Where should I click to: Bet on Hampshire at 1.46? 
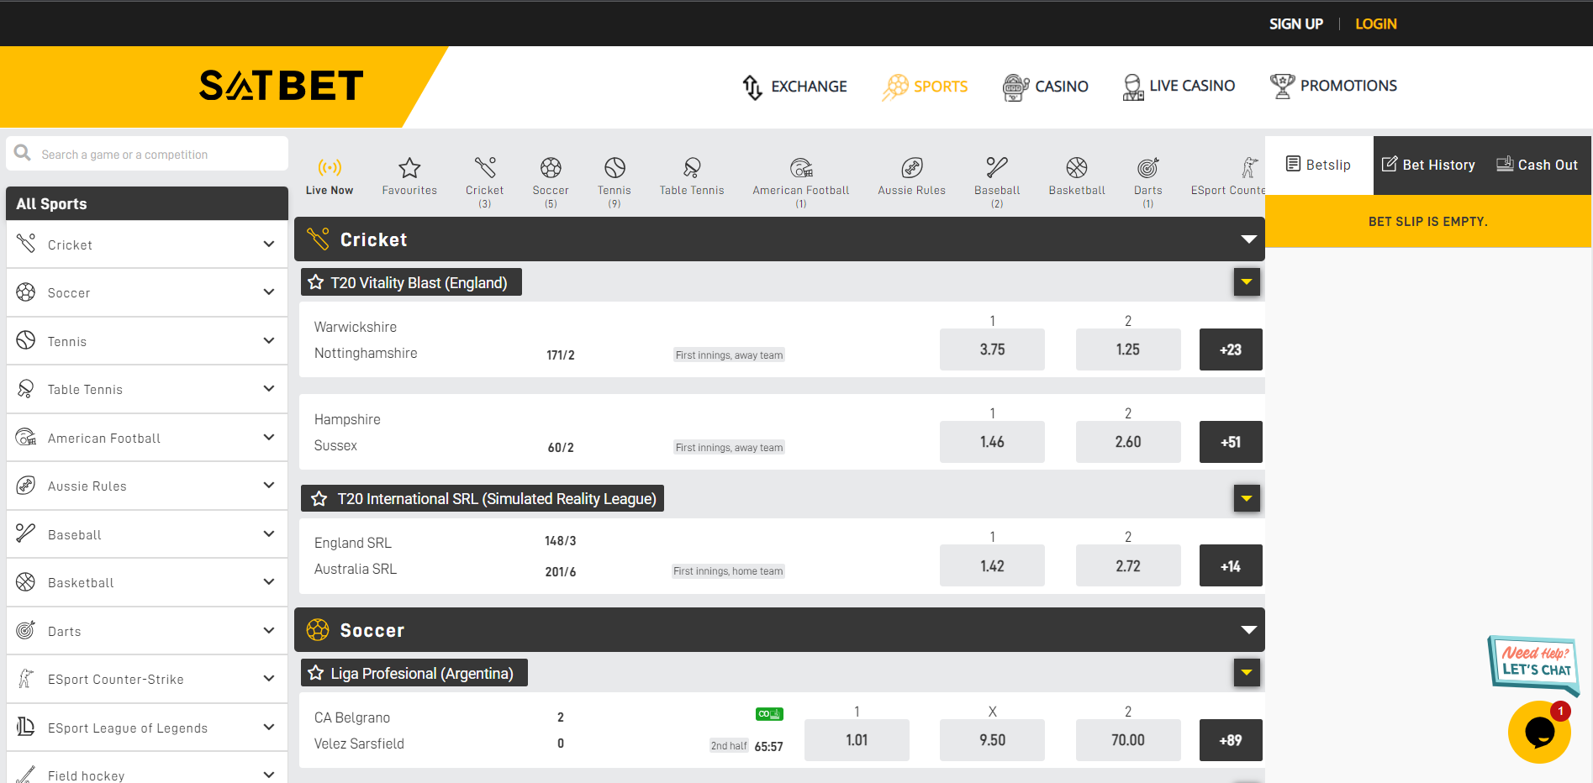pos(992,442)
